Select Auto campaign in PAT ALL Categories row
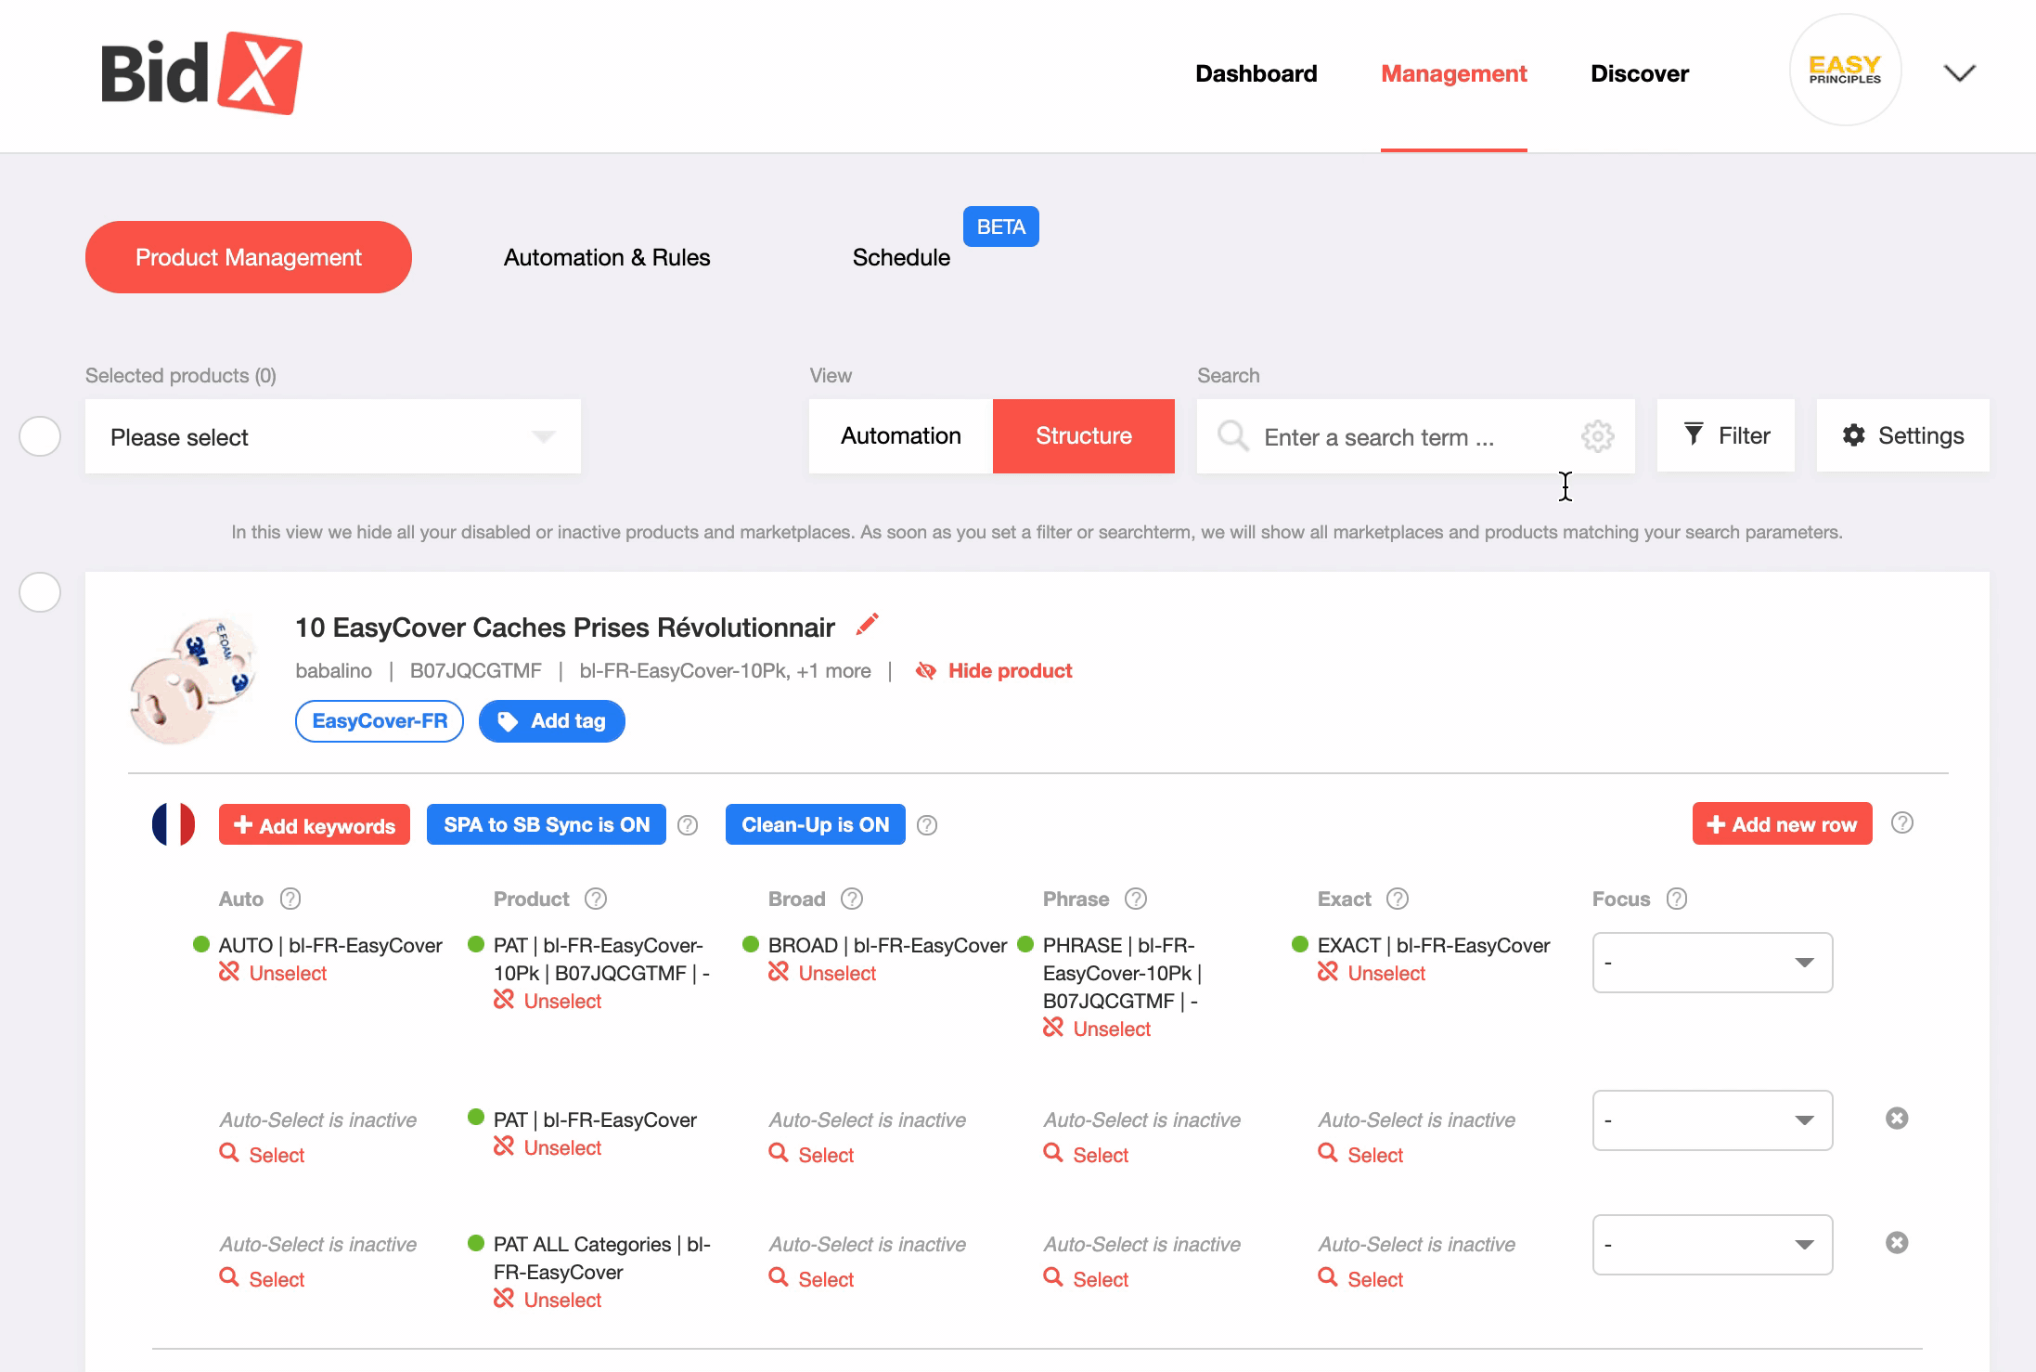This screenshot has width=2036, height=1372. [263, 1279]
